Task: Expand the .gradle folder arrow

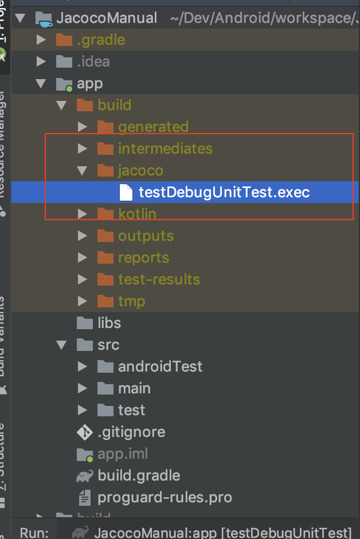Action: tap(41, 40)
